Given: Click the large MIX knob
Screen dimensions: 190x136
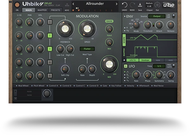Looking at the screenshot, I should 109,65.
